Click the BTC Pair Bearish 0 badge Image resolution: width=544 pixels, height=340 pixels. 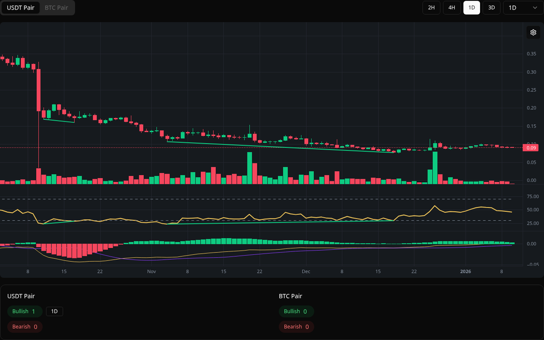point(296,326)
